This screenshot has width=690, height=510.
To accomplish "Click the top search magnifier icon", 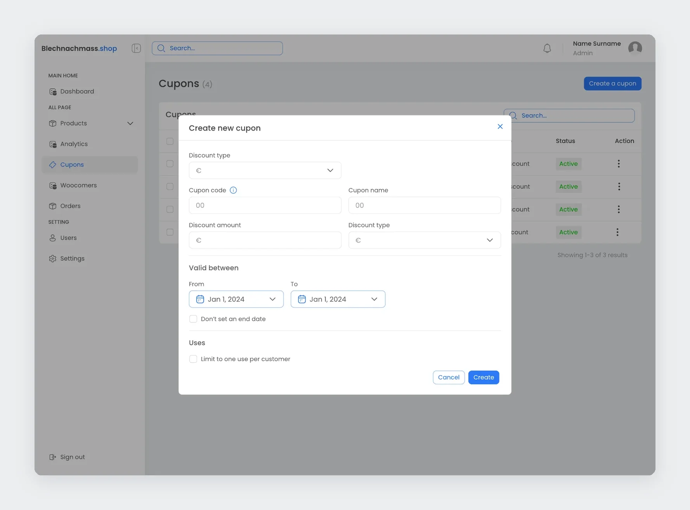I will tap(161, 48).
